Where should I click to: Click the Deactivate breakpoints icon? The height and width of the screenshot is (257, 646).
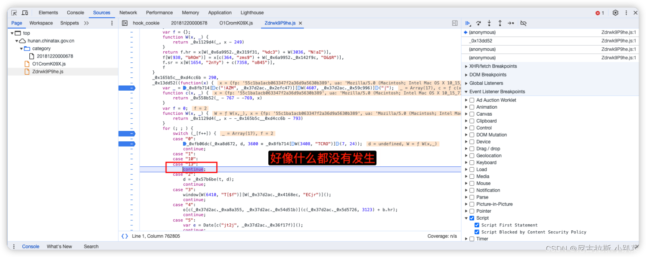[x=523, y=23]
